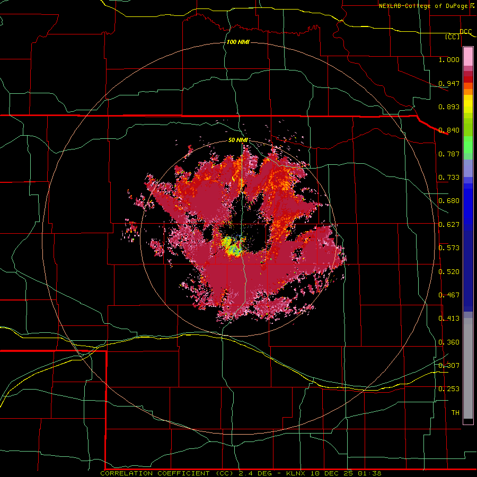This screenshot has width=477, height=477.
Task: Click the bright green segment of color bar
Action: click(x=468, y=145)
